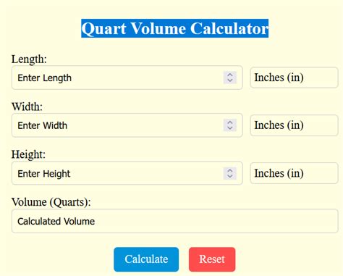
Task: Click the Width label text
Action: pyautogui.click(x=27, y=106)
